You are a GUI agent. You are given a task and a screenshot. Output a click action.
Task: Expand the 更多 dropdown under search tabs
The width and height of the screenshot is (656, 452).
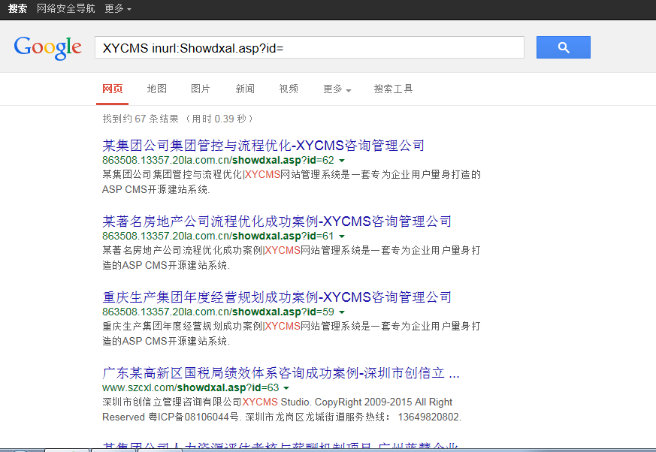click(337, 89)
